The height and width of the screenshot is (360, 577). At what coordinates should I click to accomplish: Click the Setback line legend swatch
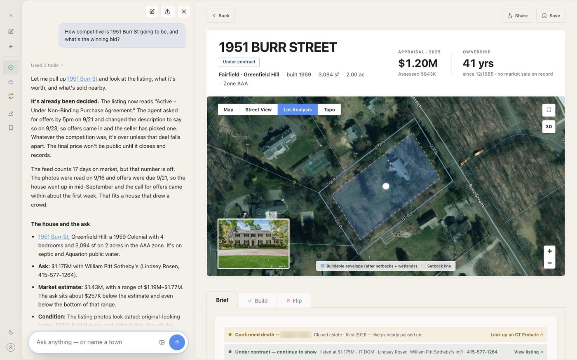423,266
